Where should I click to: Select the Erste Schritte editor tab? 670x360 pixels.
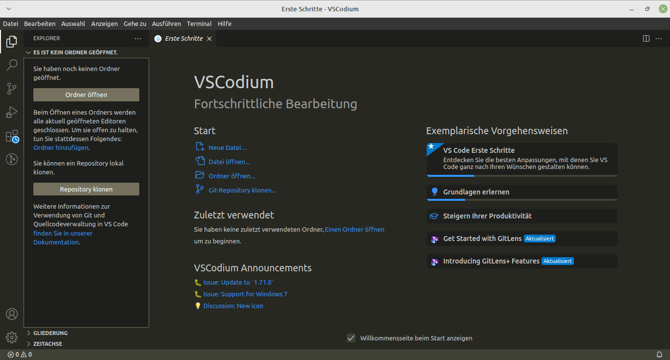[183, 39]
